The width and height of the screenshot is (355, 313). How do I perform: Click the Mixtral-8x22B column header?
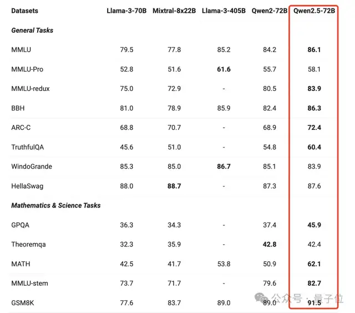174,11
